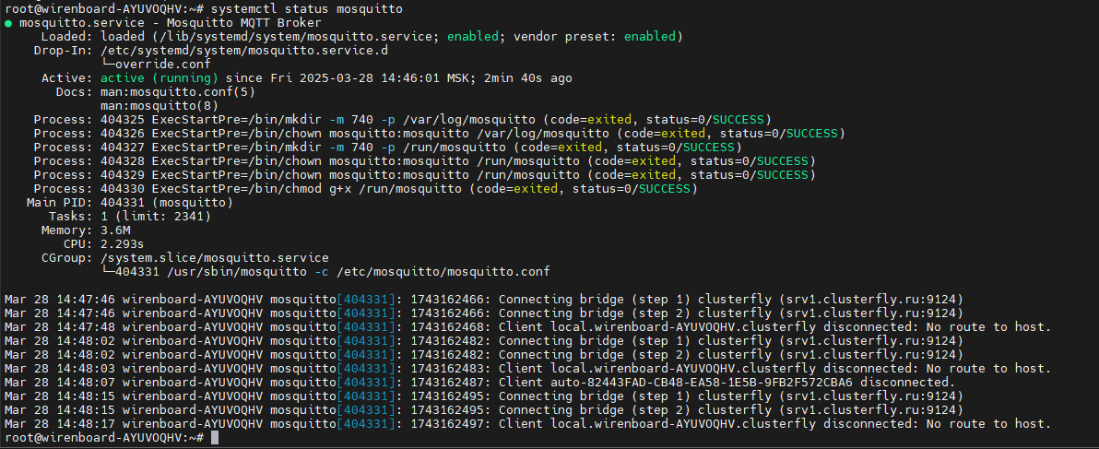The height and width of the screenshot is (449, 1099).
Task: Click the 'systemctl status mosquitto' command text
Action: point(306,9)
